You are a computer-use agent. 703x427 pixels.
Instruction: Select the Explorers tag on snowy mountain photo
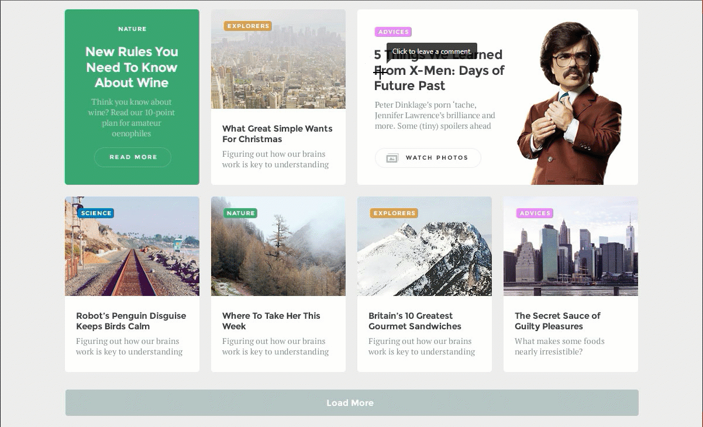(394, 213)
